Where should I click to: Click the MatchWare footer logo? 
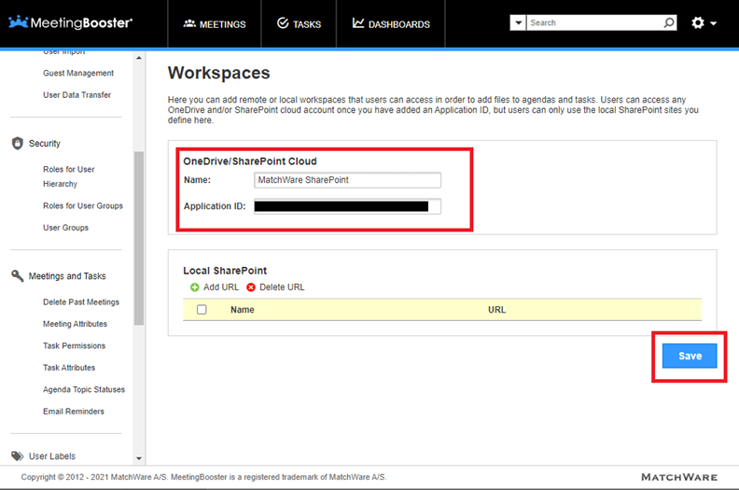coord(679,477)
